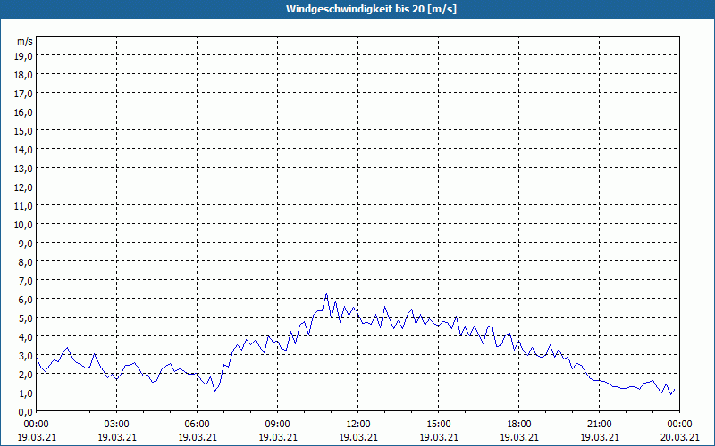
Task: Select the "12:00" x-axis time label
Action: point(358,425)
